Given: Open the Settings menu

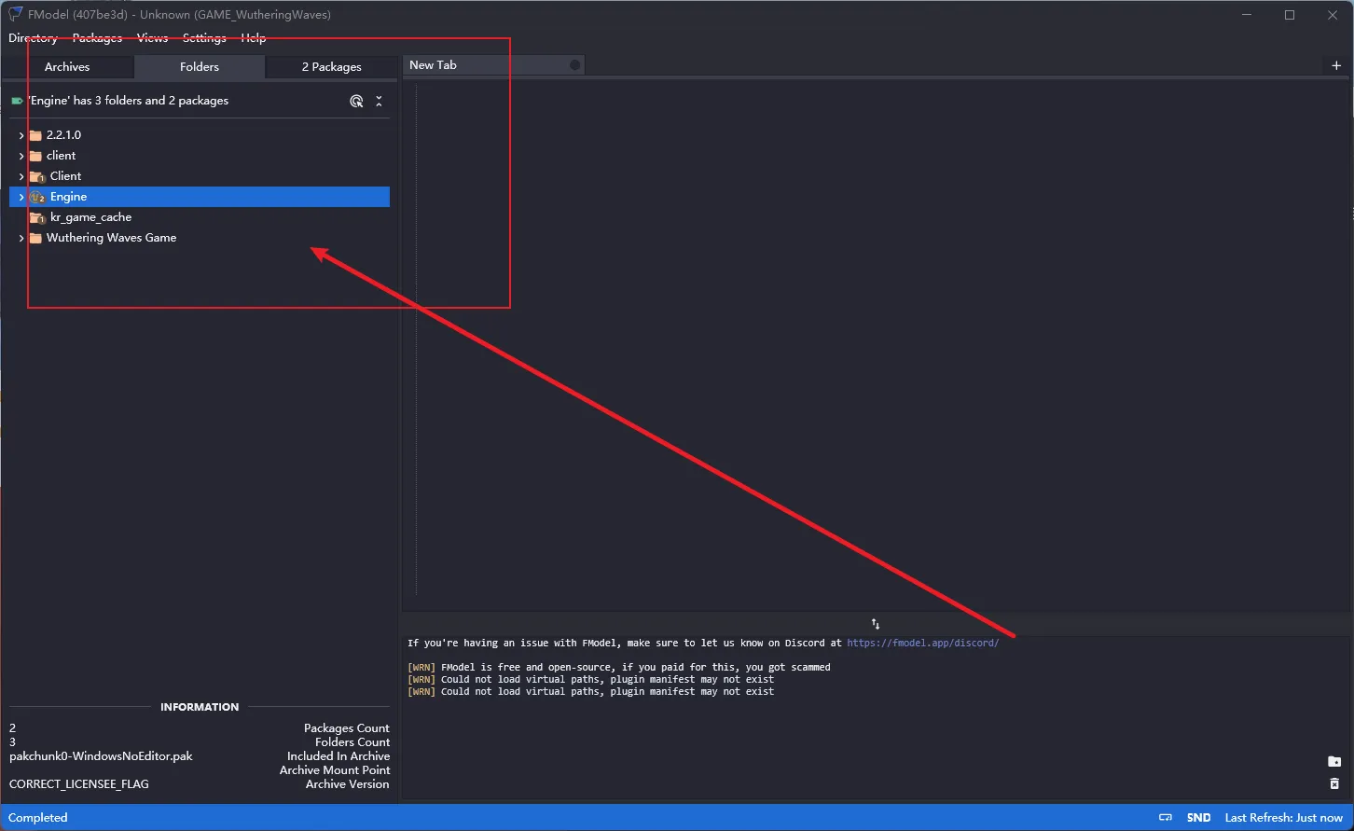Looking at the screenshot, I should 204,38.
